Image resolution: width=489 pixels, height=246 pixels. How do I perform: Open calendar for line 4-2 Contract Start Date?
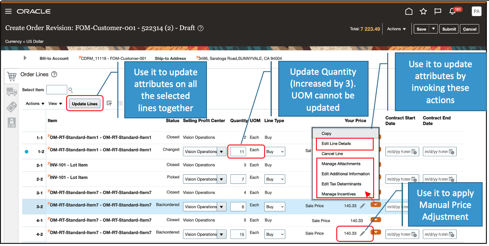(x=414, y=234)
